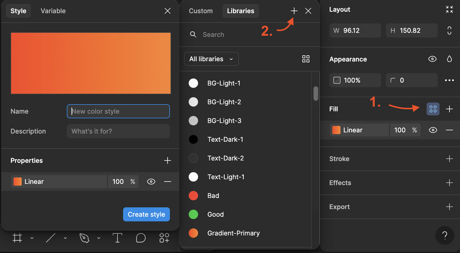
Task: Remove the Linear property with minus icon
Action: [168, 182]
